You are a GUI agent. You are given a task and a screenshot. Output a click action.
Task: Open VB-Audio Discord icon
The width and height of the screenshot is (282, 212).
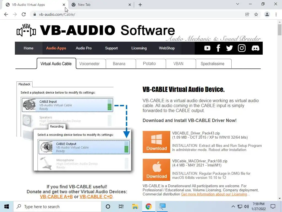pos(255,48)
